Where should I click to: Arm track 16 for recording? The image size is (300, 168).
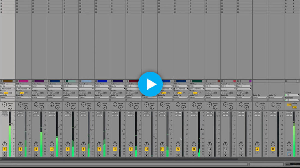241,156
